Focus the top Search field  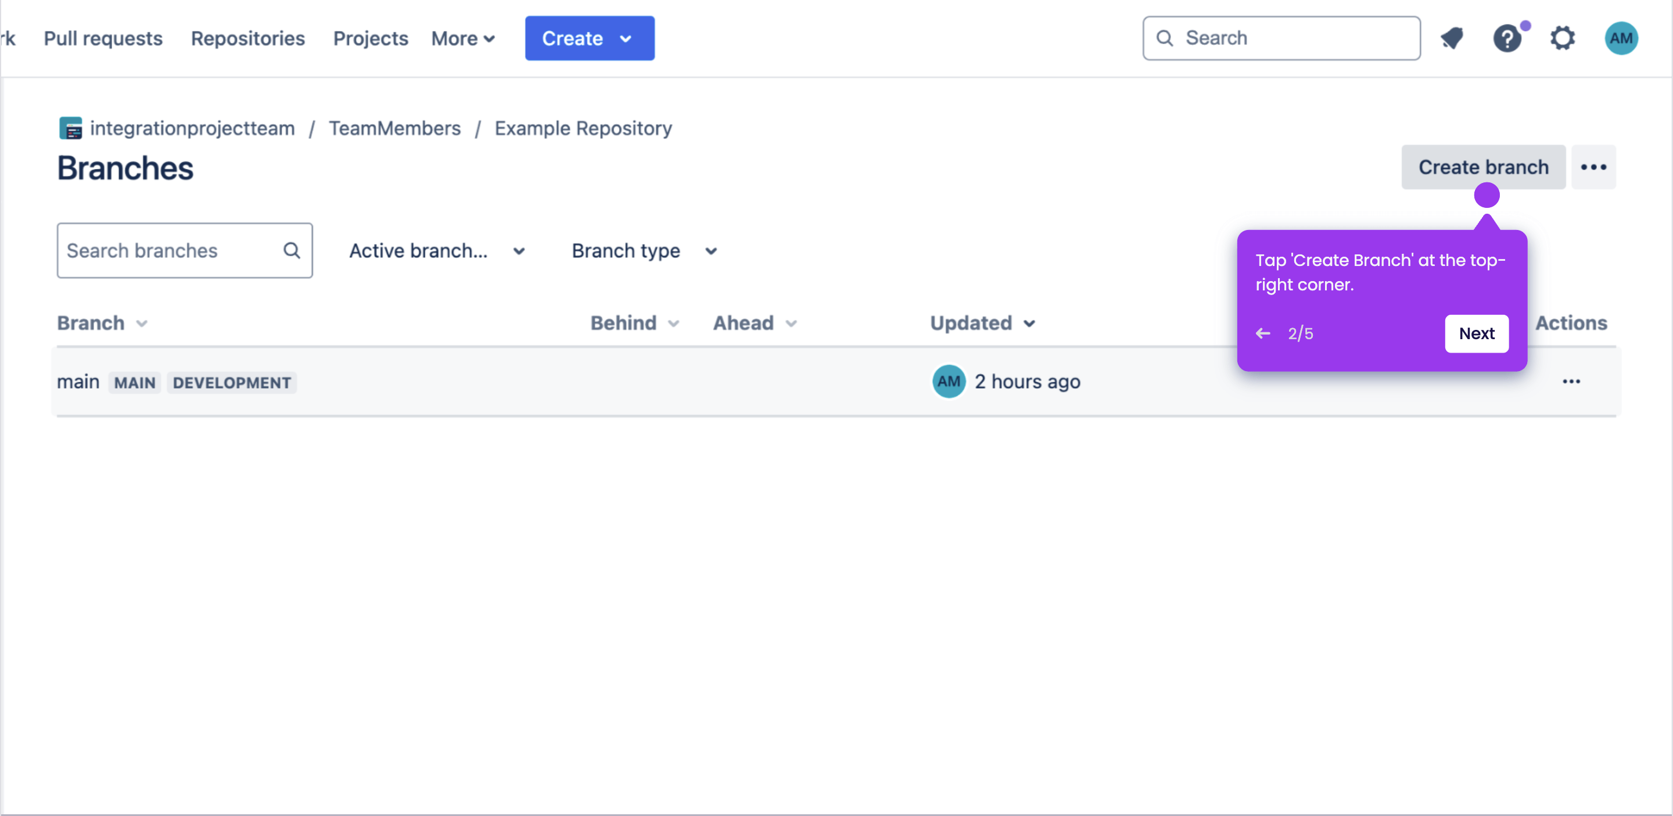pos(1281,38)
